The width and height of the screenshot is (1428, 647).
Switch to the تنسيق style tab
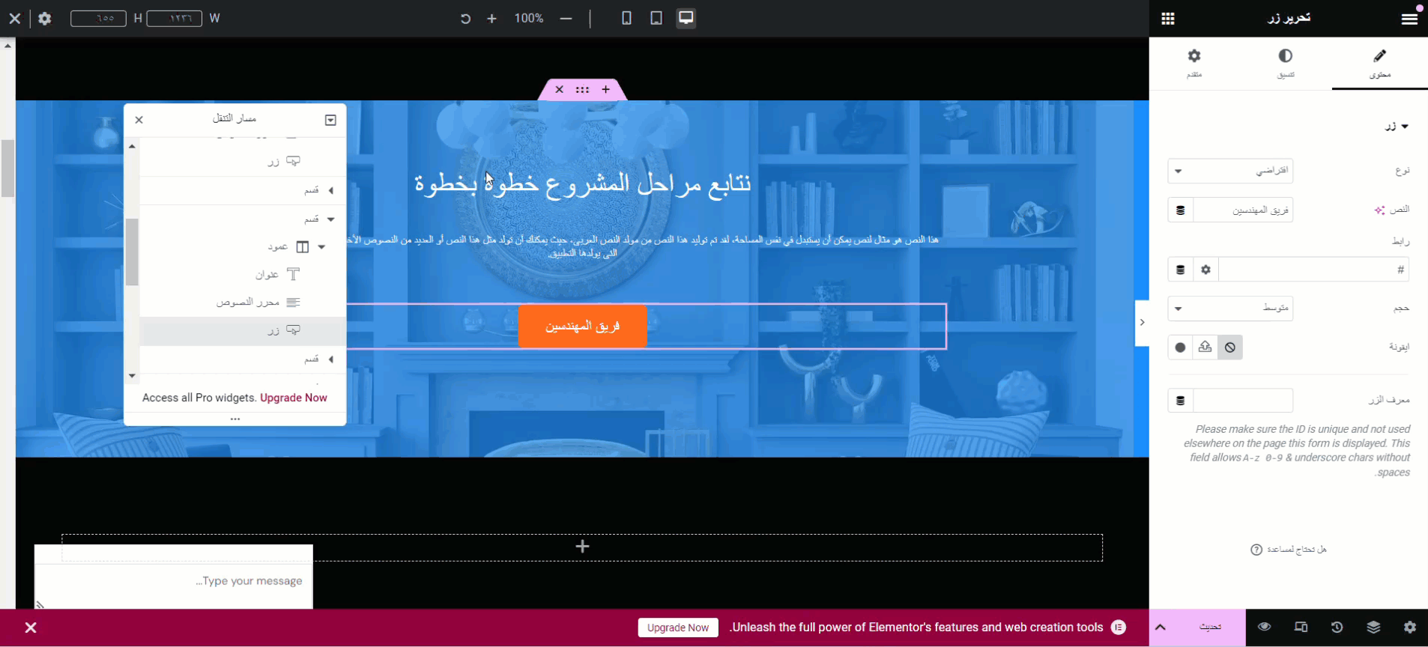coord(1286,64)
